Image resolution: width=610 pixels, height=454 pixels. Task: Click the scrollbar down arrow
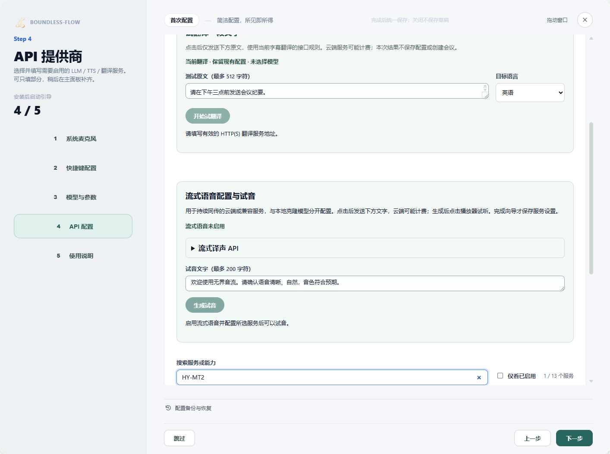click(591, 381)
